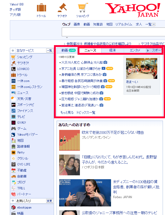Select the エンタメ news tab
This screenshot has width=165, height=215.
135,50
